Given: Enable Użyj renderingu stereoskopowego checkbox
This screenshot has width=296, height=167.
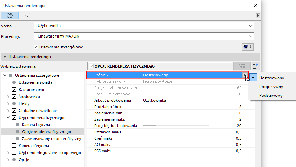Looking at the screenshot, I should [14, 153].
